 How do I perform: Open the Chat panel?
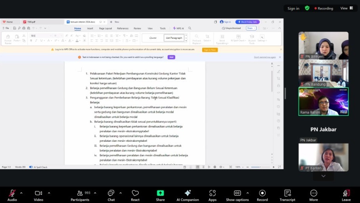pyautogui.click(x=111, y=193)
